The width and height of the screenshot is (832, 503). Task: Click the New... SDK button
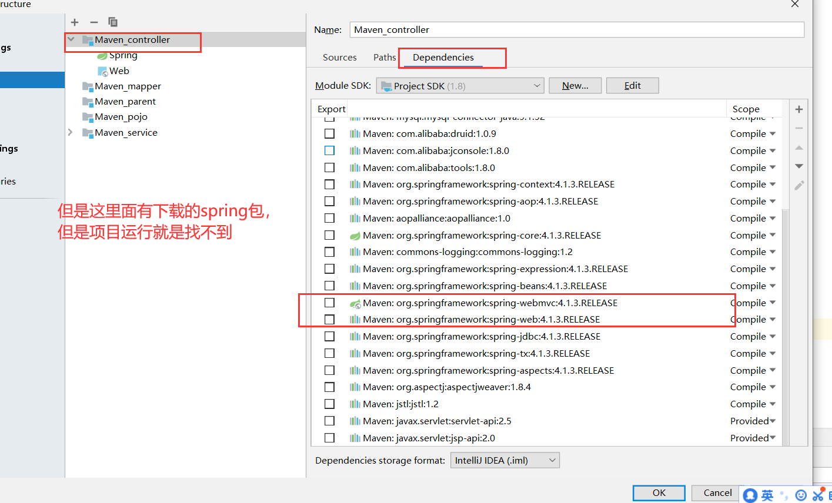(575, 86)
